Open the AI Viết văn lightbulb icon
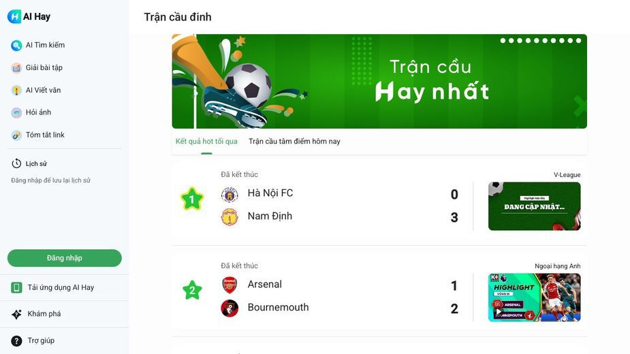The image size is (630, 354). (16, 91)
